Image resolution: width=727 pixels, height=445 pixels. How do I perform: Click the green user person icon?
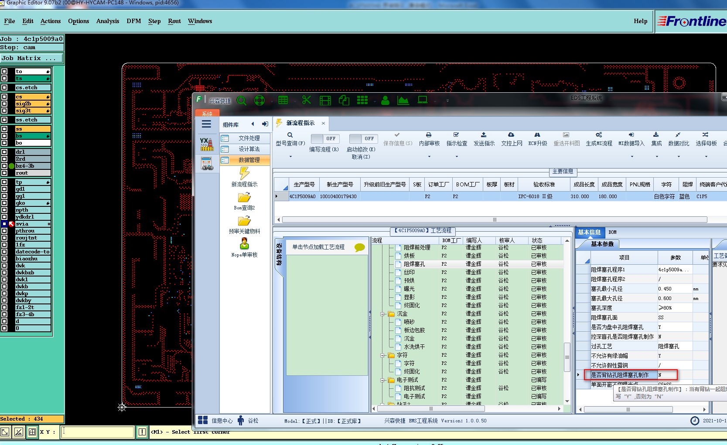[385, 101]
